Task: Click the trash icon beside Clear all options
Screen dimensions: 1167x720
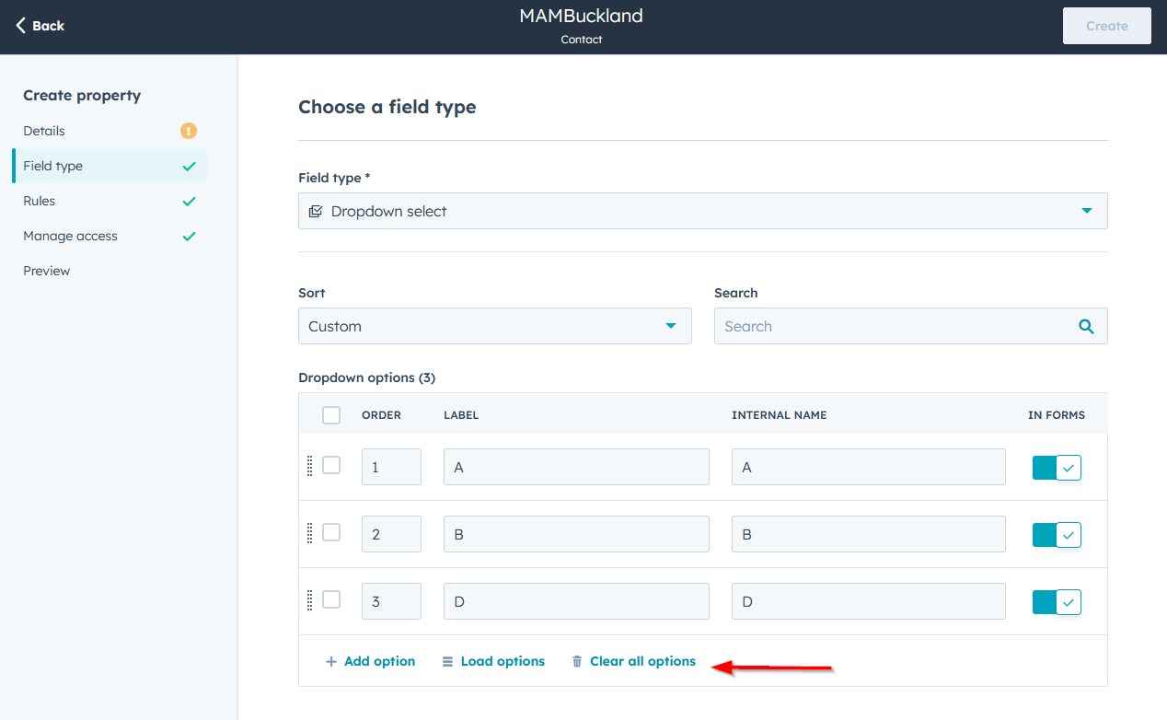Action: point(577,661)
